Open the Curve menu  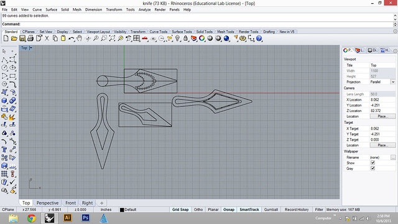37,10
